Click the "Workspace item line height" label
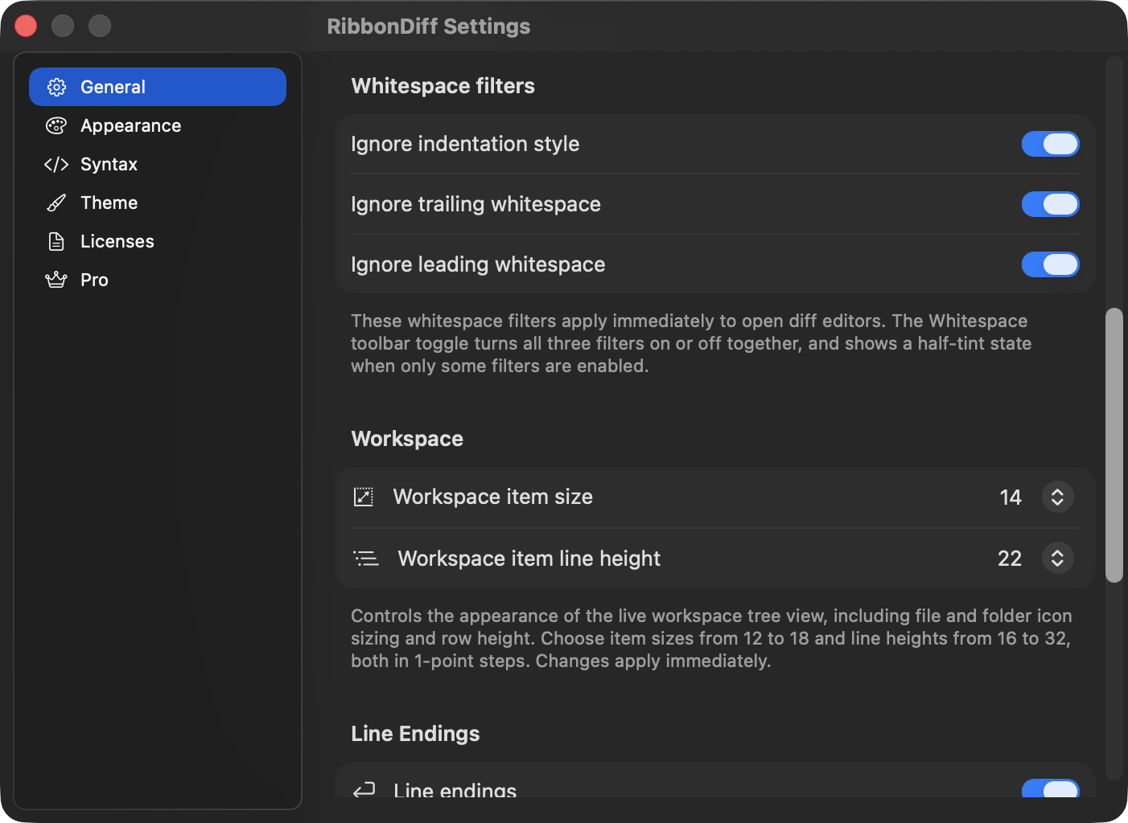The width and height of the screenshot is (1128, 823). pyautogui.click(x=529, y=559)
